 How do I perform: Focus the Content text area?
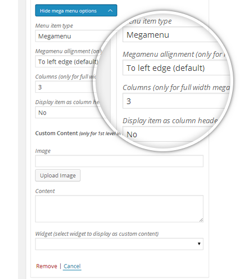click(x=119, y=209)
